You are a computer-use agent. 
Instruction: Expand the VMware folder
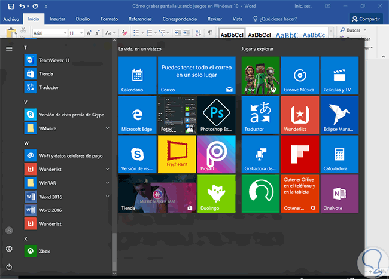pyautogui.click(x=108, y=128)
